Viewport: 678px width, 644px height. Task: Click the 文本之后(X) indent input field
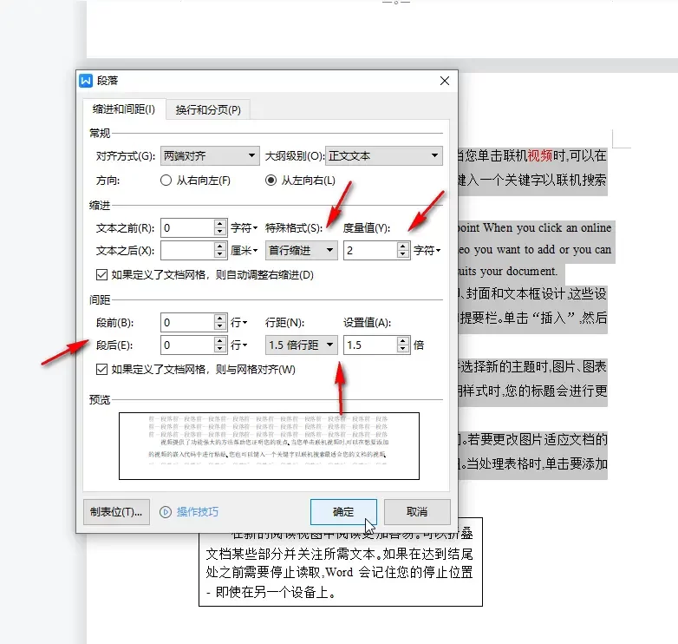coord(187,250)
